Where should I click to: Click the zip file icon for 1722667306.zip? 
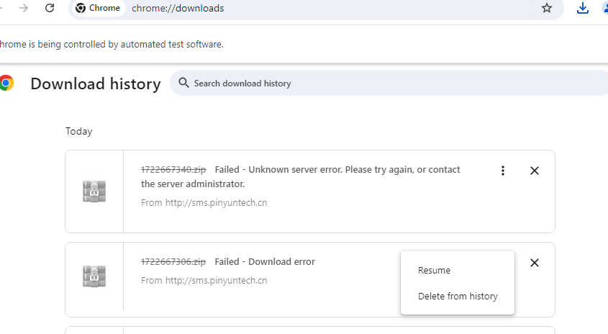(94, 276)
